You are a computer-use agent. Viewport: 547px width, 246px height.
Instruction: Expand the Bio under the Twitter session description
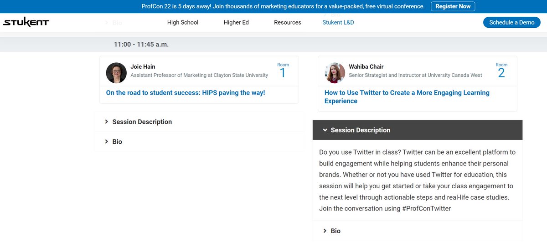(418, 231)
